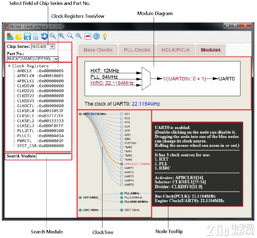Open the Chip Series dropdown
The image size is (257, 238).
pos(52,47)
